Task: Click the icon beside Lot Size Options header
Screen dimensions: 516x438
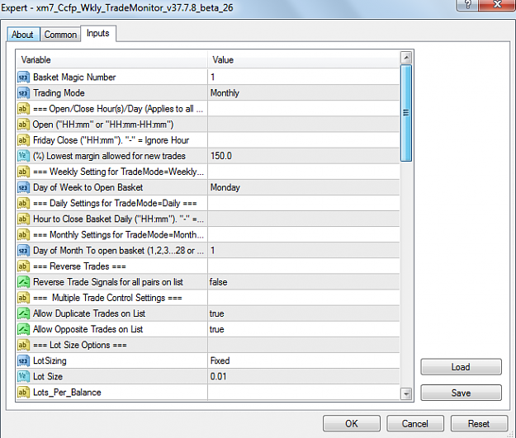Action: pos(23,346)
